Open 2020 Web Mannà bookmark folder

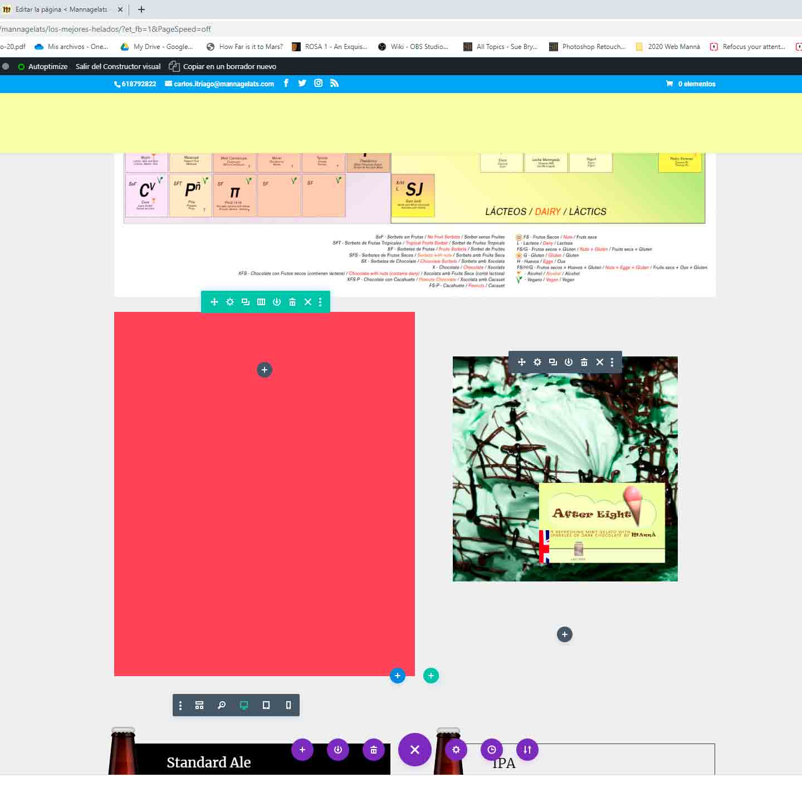click(x=668, y=47)
